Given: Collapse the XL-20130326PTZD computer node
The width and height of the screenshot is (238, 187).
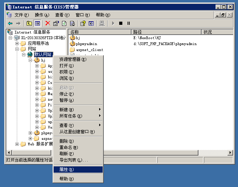Looking at the screenshot, I should pos(10,38).
